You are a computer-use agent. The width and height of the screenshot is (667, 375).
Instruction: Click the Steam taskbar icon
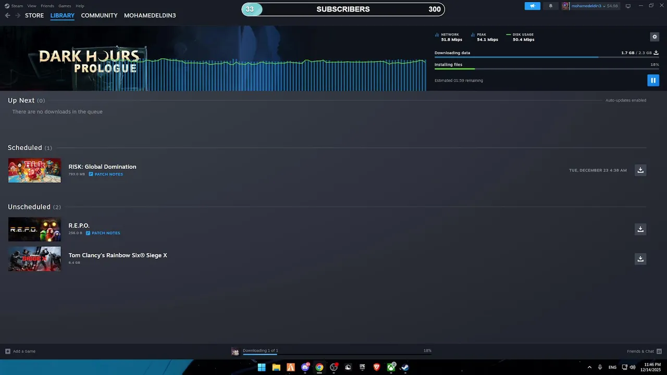405,367
